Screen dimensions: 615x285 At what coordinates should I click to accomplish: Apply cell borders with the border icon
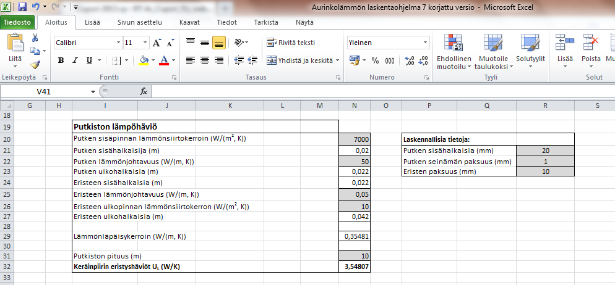pyautogui.click(x=116, y=60)
